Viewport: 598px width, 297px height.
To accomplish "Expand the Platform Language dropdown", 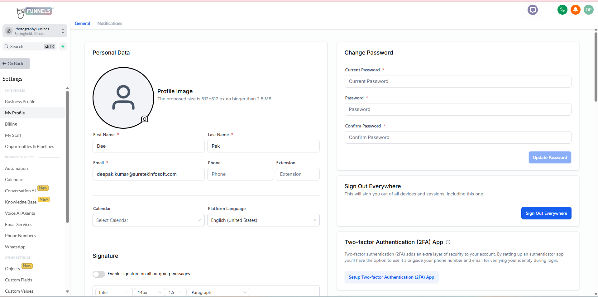I will [263, 220].
